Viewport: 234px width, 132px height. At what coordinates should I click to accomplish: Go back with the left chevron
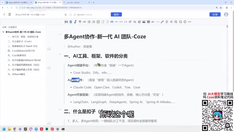point(4,14)
